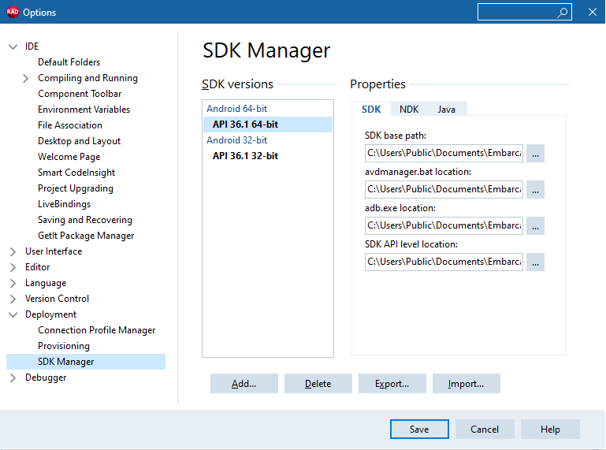Click the Android 64-bit group header
Image resolution: width=606 pixels, height=450 pixels.
click(x=236, y=109)
